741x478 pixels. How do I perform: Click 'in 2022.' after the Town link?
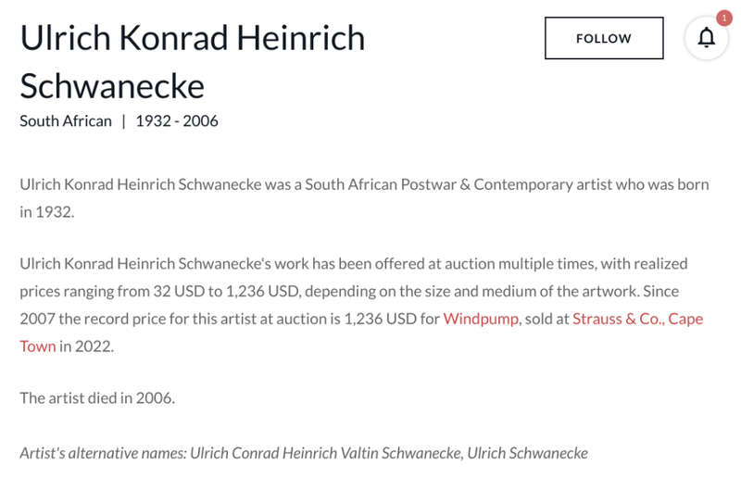point(86,346)
